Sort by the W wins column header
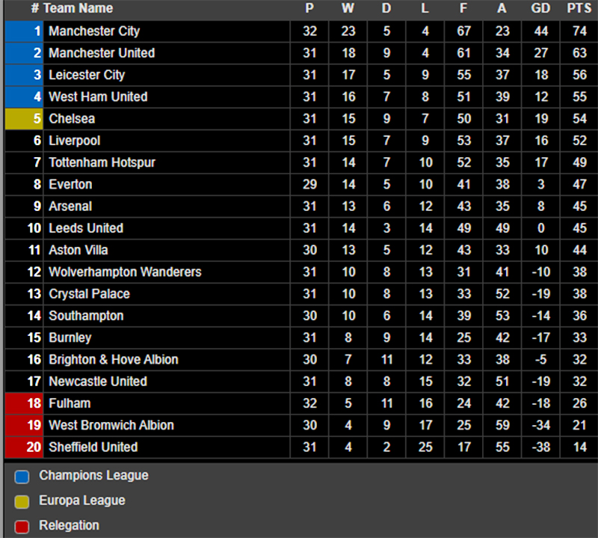The height and width of the screenshot is (538, 598). 348,8
